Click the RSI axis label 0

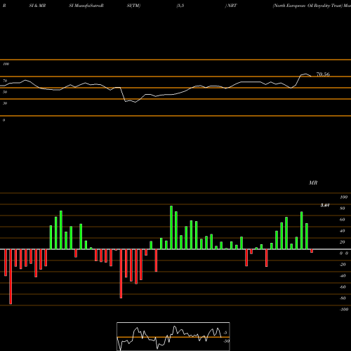pos(4,120)
